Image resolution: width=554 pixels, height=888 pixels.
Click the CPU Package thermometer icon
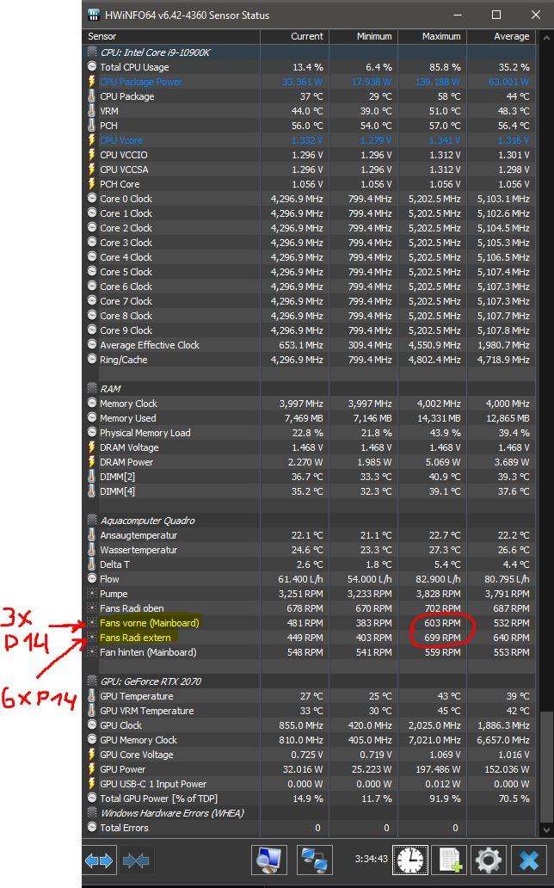(x=92, y=96)
